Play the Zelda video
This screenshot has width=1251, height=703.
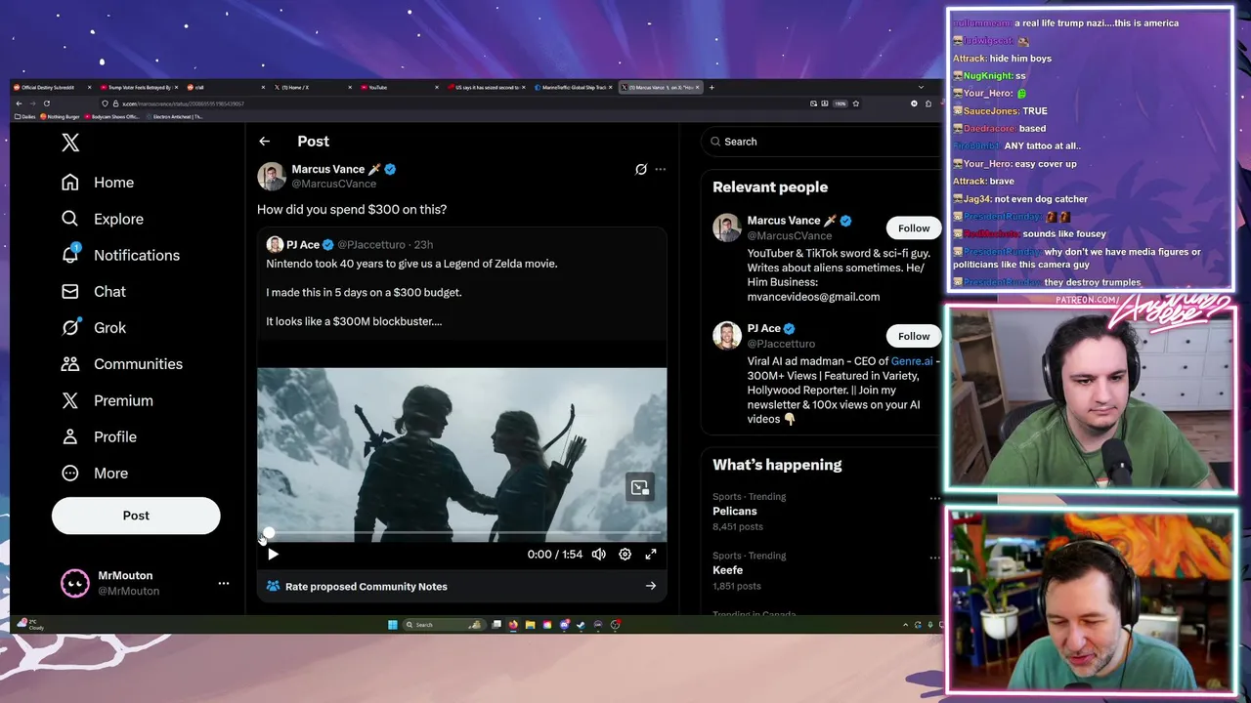coord(273,554)
